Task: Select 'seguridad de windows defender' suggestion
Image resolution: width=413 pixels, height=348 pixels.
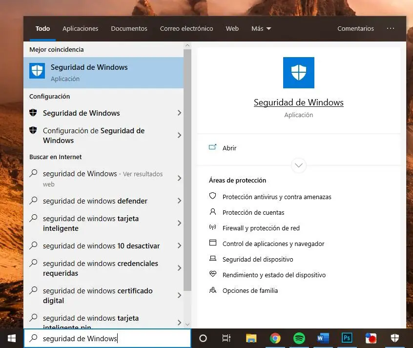Action: coord(103,201)
